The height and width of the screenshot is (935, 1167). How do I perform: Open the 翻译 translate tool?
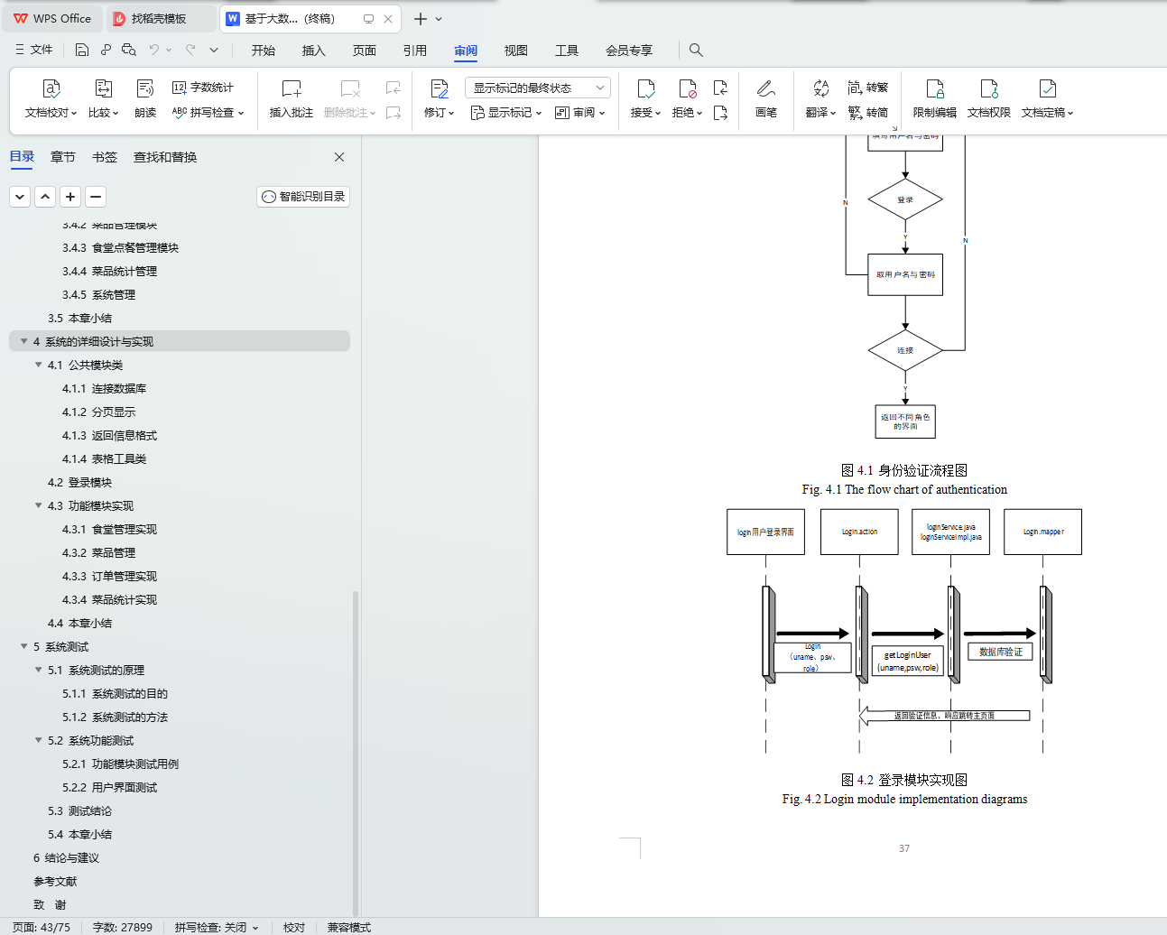820,99
